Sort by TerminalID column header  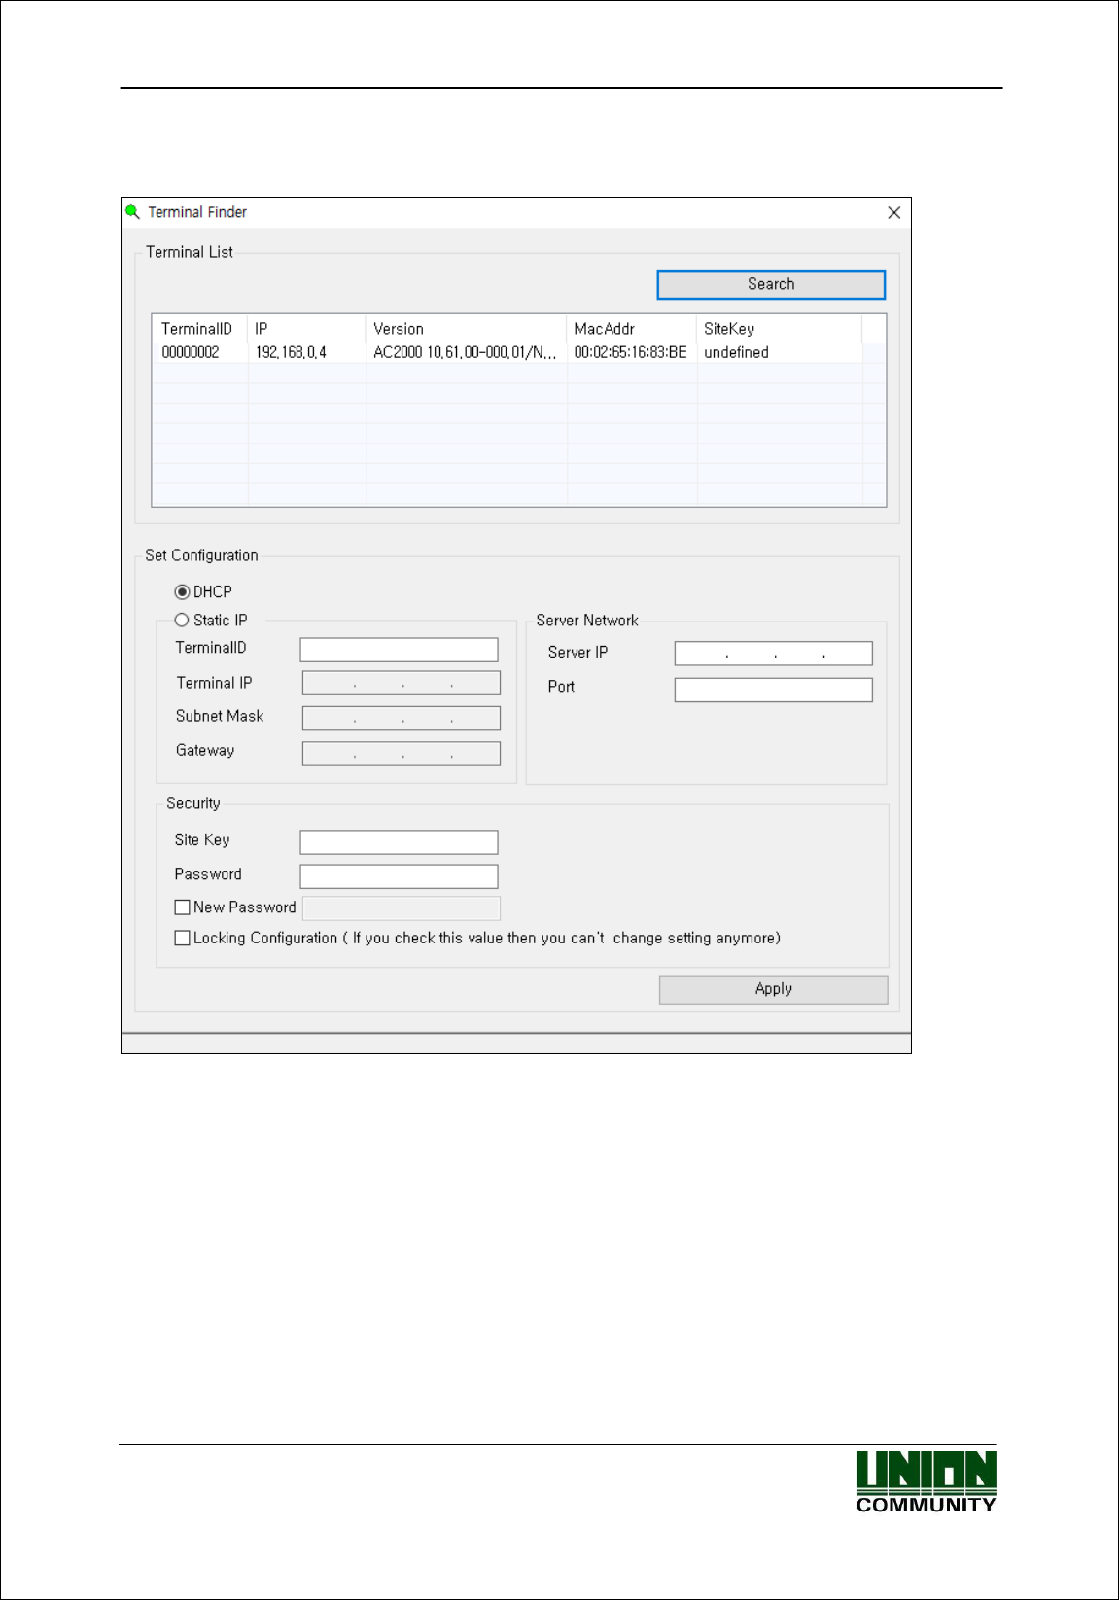click(x=200, y=329)
